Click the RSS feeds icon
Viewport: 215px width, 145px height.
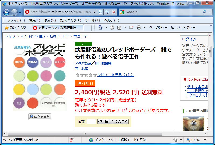tap(119, 28)
